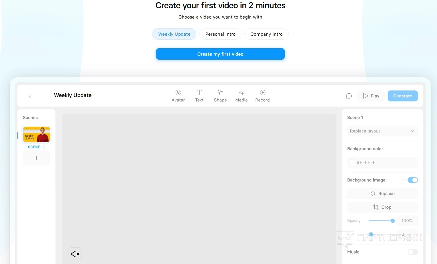Viewport: 437px width, 264px height.
Task: Open the Media library tool
Action: coord(242,96)
